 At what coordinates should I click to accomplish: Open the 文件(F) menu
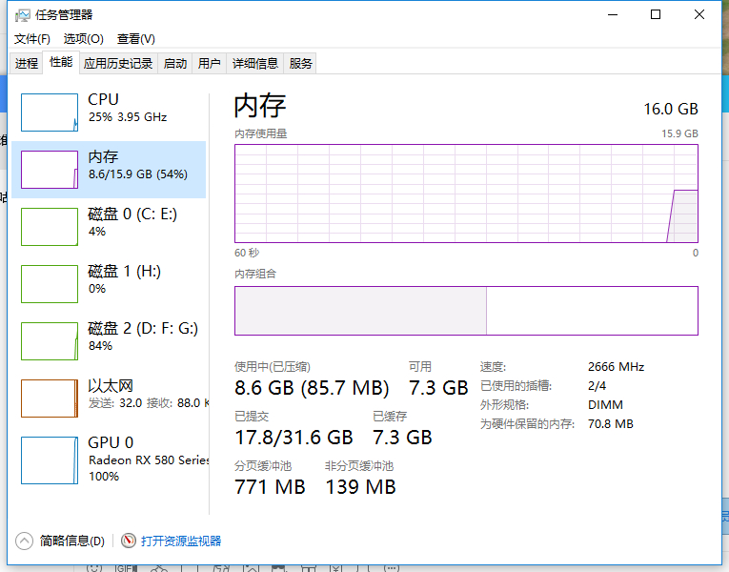(32, 39)
